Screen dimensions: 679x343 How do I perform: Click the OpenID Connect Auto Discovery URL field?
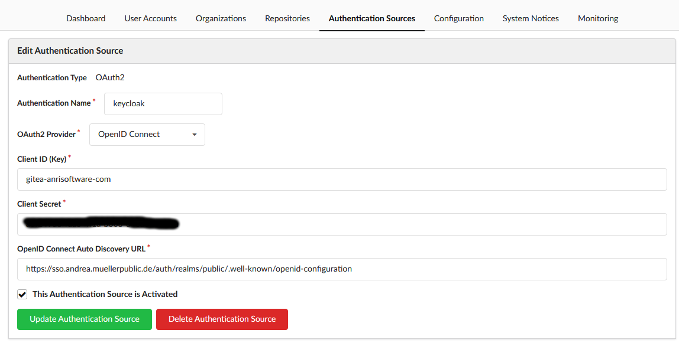tap(342, 269)
